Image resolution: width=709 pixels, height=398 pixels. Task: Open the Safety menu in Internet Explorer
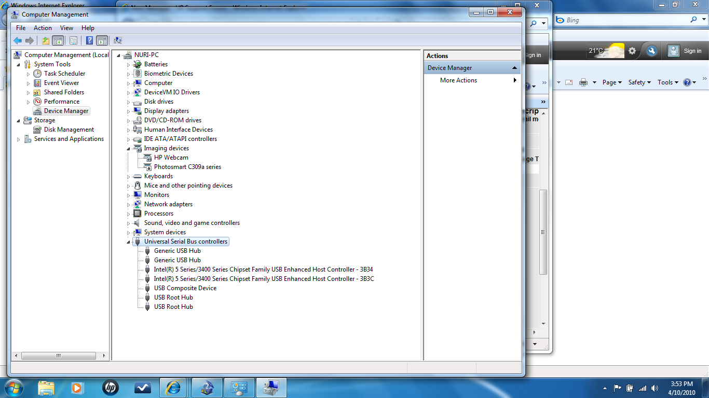[x=639, y=82]
